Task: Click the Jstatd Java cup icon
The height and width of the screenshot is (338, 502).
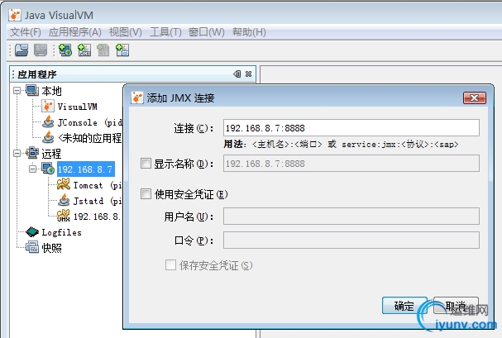Action: [64, 200]
